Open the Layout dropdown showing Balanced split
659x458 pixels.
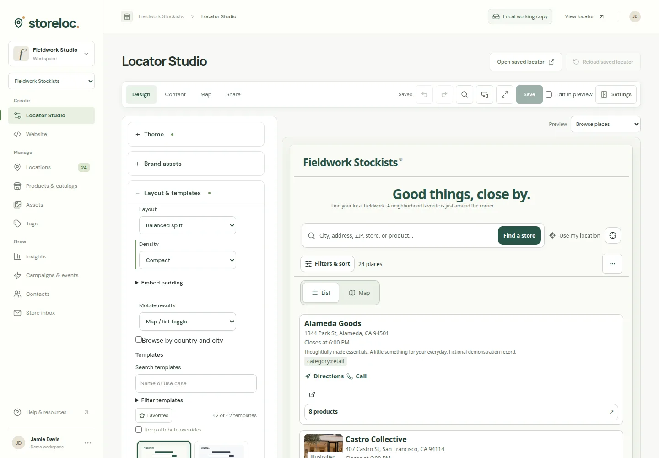188,225
